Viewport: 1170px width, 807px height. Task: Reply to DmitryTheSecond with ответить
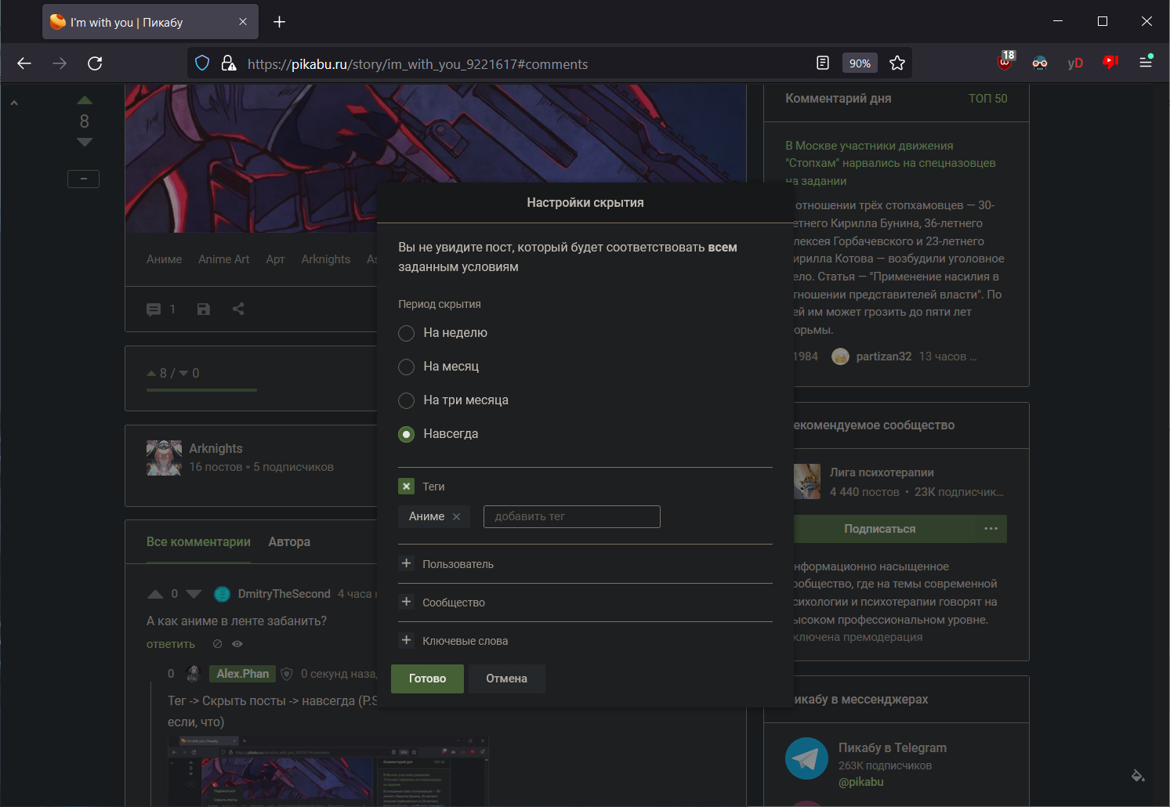(x=171, y=644)
